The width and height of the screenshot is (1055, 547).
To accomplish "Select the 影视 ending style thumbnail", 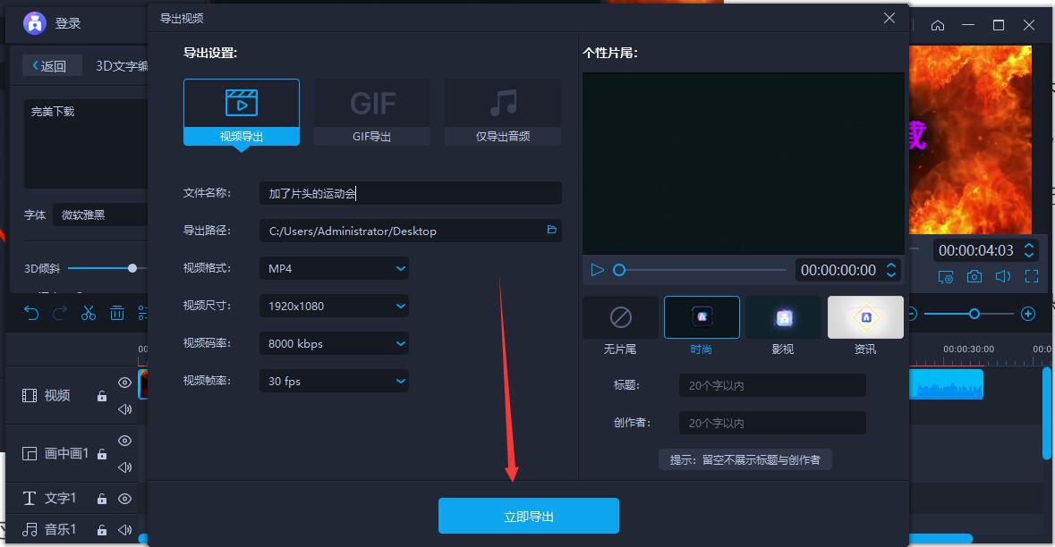I will [784, 317].
